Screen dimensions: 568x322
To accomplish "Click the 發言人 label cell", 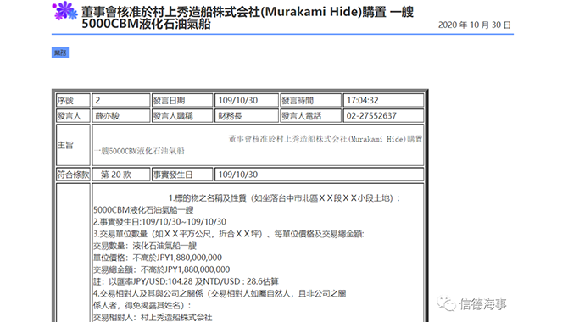I will point(73,116).
